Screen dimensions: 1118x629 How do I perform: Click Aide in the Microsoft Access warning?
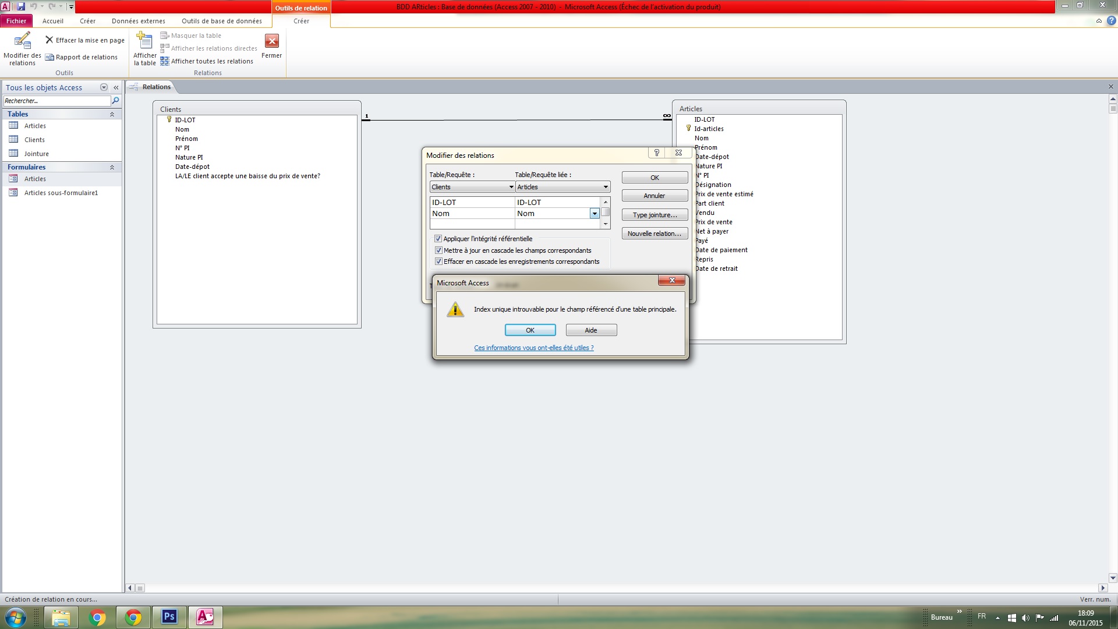click(x=591, y=330)
